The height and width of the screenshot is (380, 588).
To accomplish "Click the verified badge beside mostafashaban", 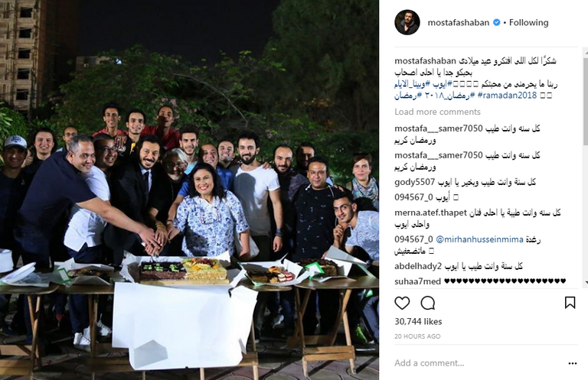I will tap(496, 22).
